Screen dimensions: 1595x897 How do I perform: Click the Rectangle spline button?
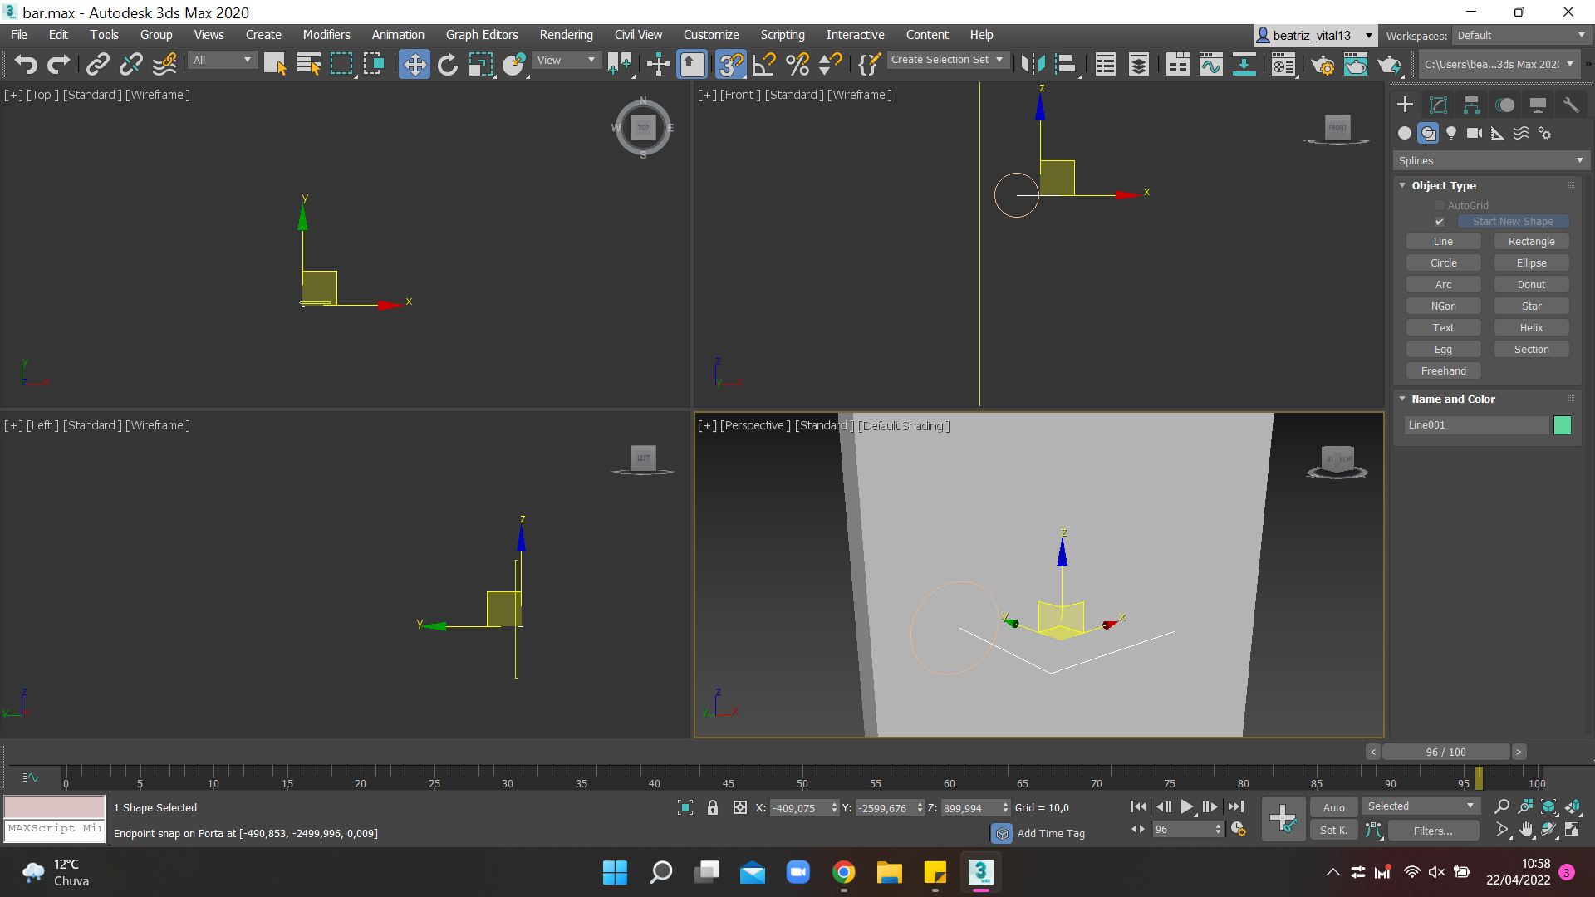click(x=1531, y=242)
